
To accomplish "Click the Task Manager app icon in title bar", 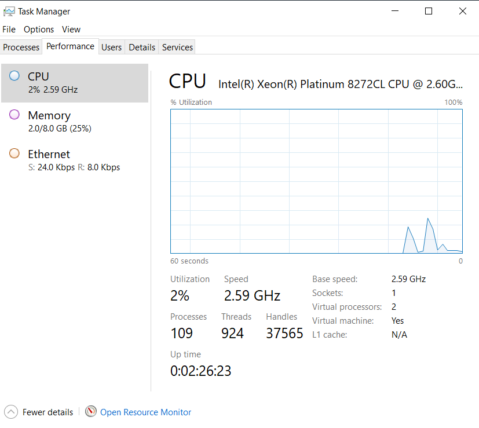I will 9,11.
